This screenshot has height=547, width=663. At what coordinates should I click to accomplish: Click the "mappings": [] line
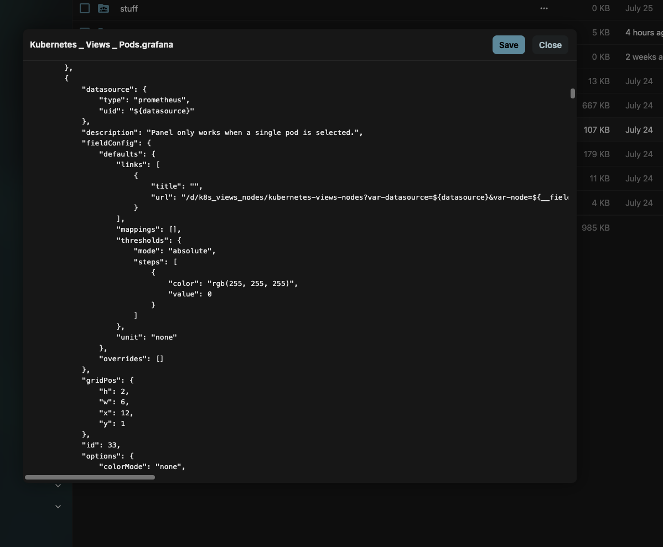tap(148, 230)
